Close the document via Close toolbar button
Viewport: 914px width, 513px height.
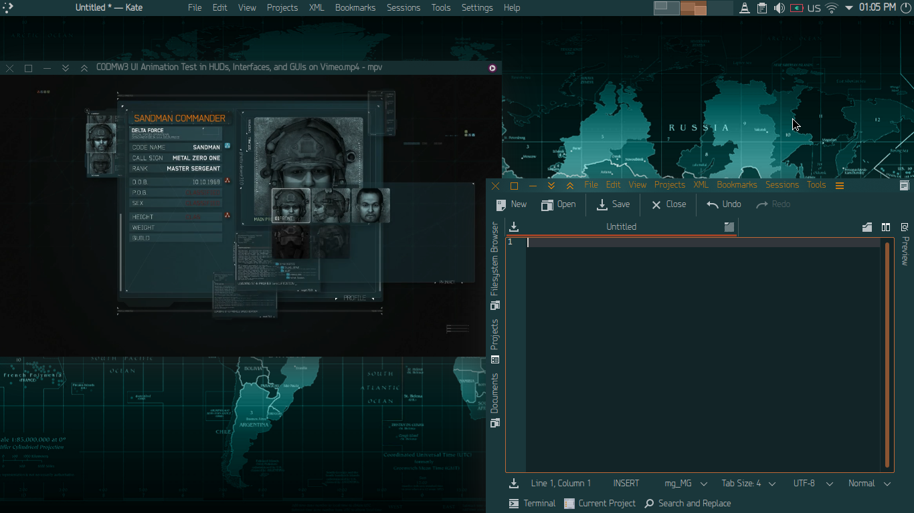[668, 204]
